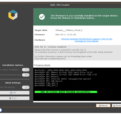Click the Hardware label

click(40, 40)
